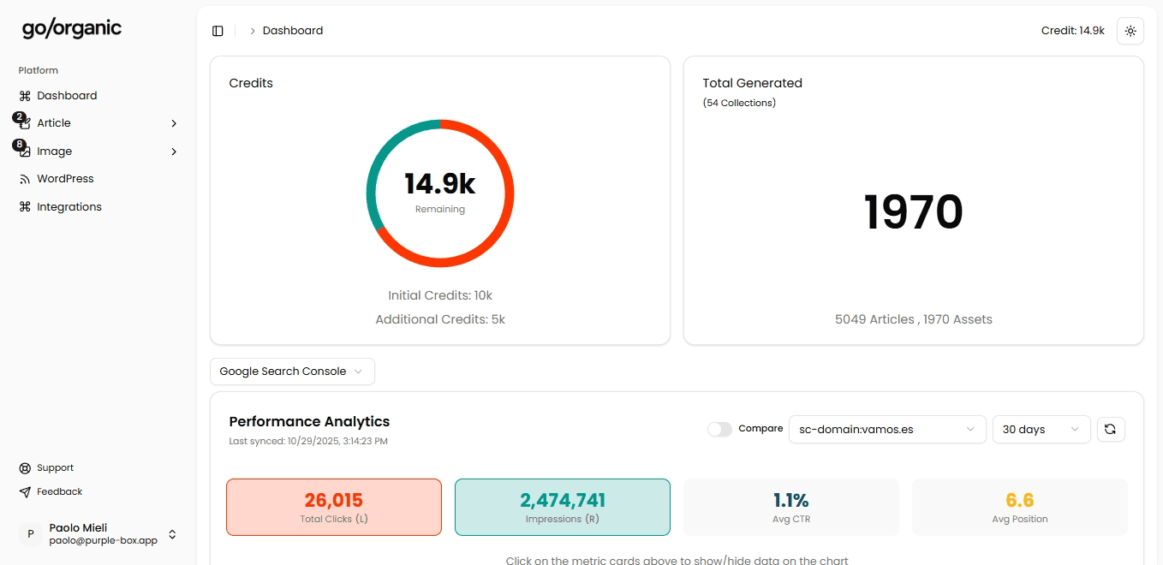
Task: Open the 30 days range dropdown
Action: tap(1041, 429)
